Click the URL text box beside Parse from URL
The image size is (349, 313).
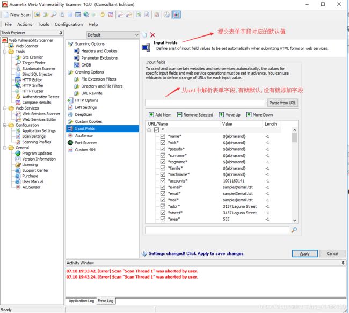pos(205,103)
